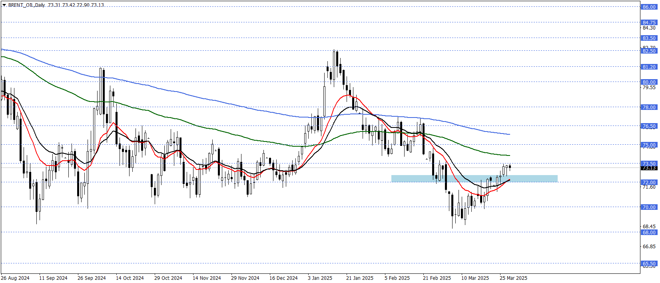Click the 82.50 price level label
This screenshot has width=660, height=283.
(x=649, y=51)
